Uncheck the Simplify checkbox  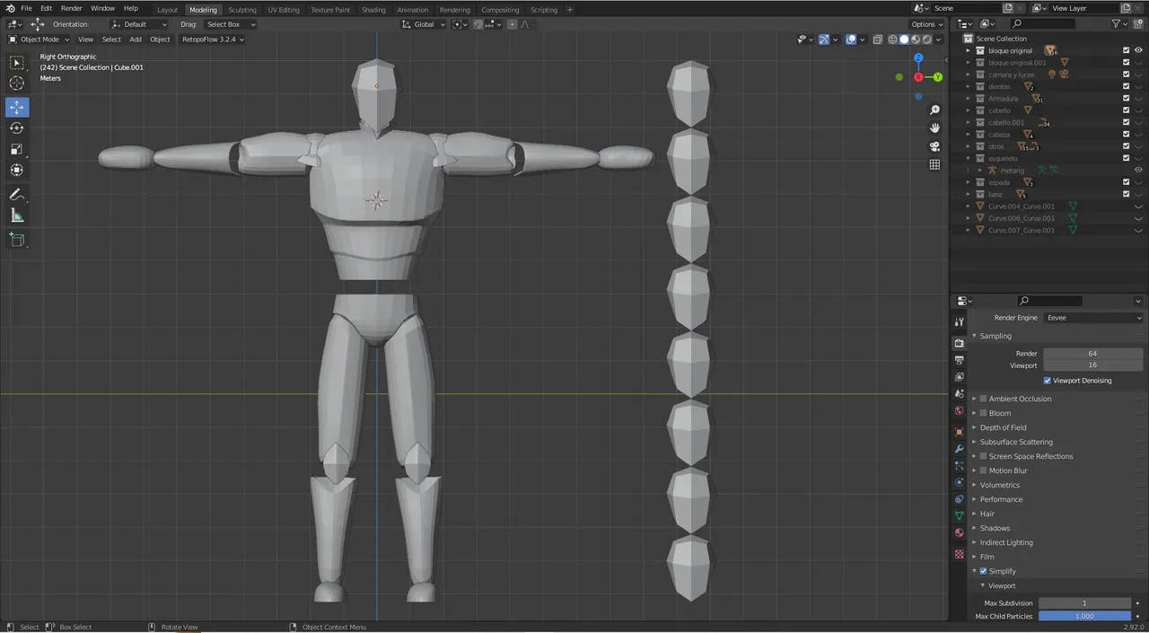pos(984,571)
